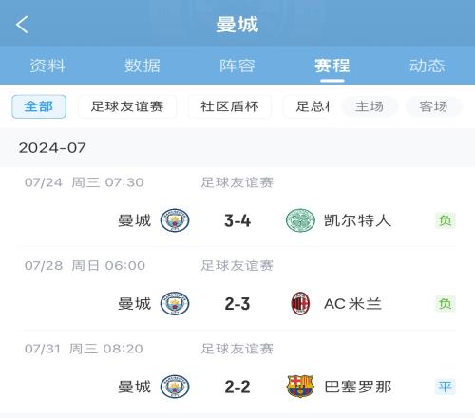This screenshot has height=418, width=475.
Task: Tap Manchester City crest in AC Milan match
Action: tap(175, 303)
